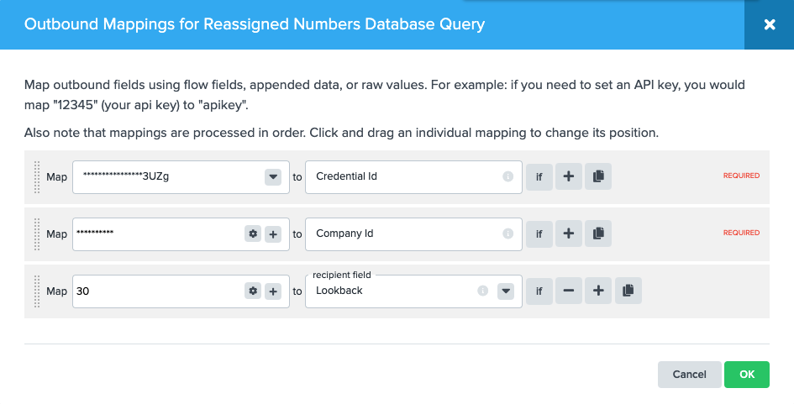Click info icon in Credential Id field
The image size is (794, 404).
click(507, 177)
